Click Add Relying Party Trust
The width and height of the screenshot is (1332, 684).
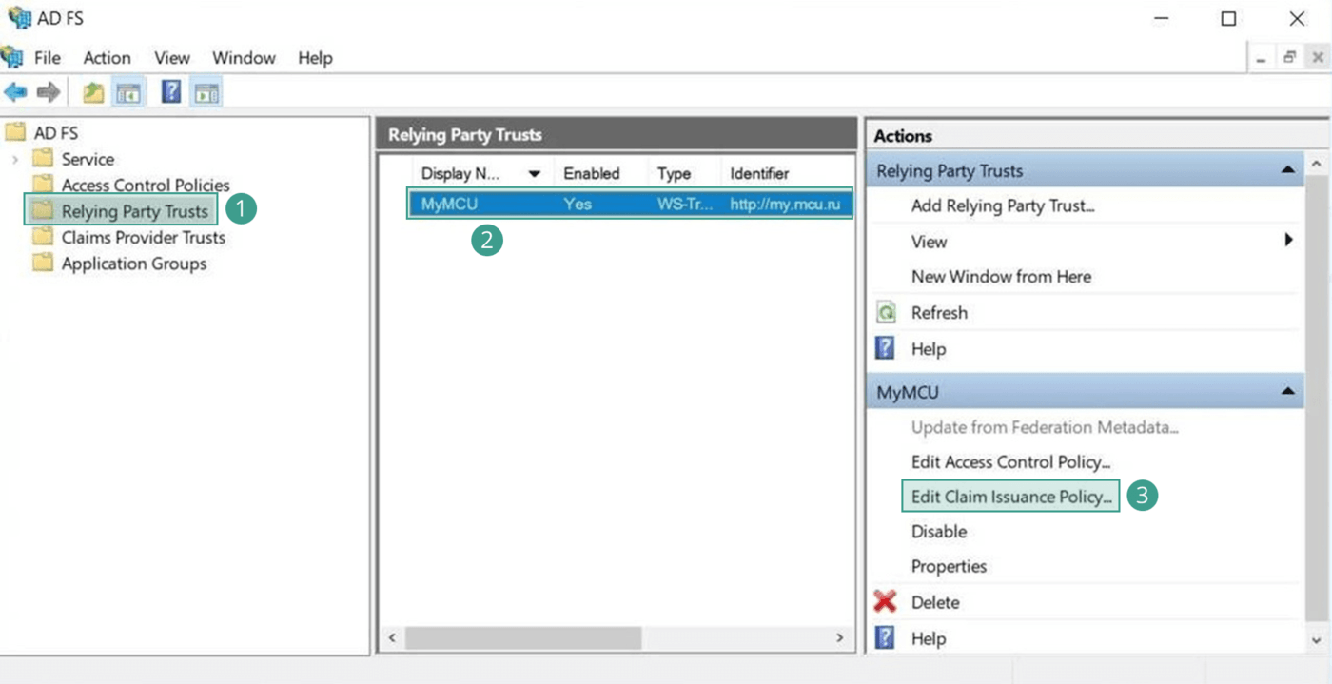1002,205
